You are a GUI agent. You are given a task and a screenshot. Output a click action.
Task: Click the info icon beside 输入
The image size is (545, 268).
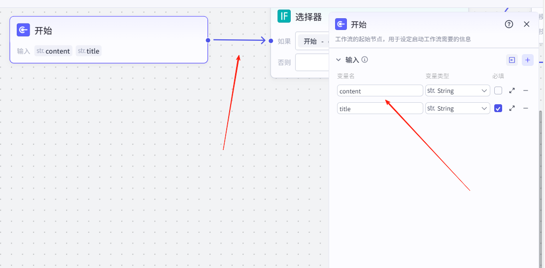365,60
